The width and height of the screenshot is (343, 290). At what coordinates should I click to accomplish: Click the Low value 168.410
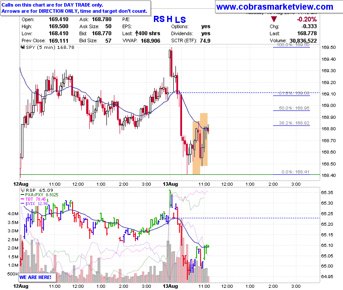58,33
